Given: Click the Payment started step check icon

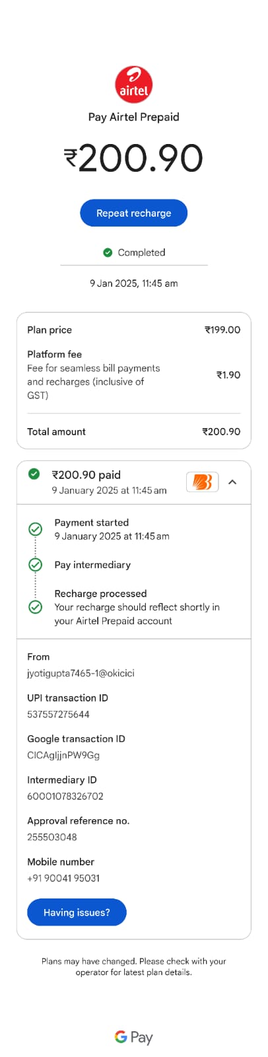Looking at the screenshot, I should (36, 528).
